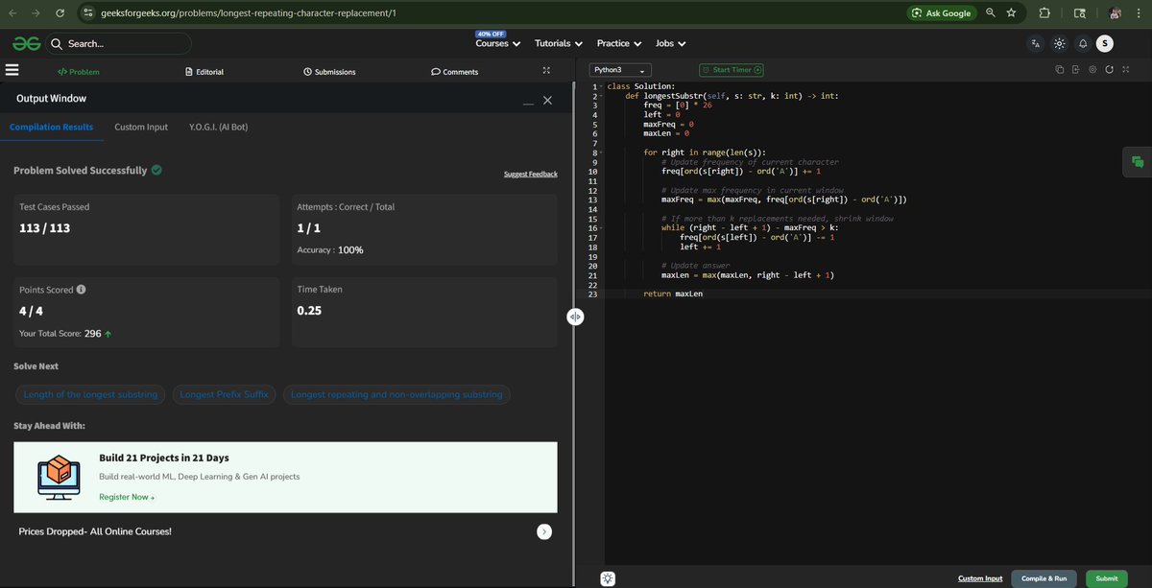Enter fullscreen mode for code editor
1152x588 pixels.
click(1125, 70)
